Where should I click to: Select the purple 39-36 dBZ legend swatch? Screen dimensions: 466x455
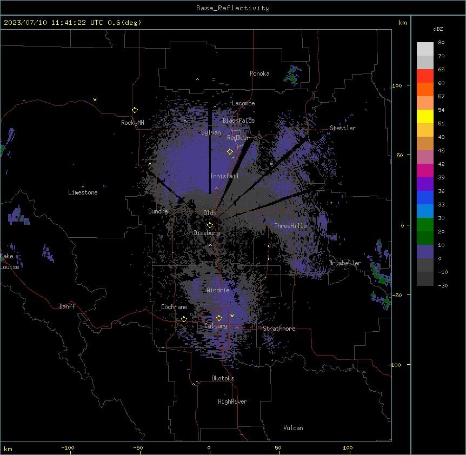(425, 184)
